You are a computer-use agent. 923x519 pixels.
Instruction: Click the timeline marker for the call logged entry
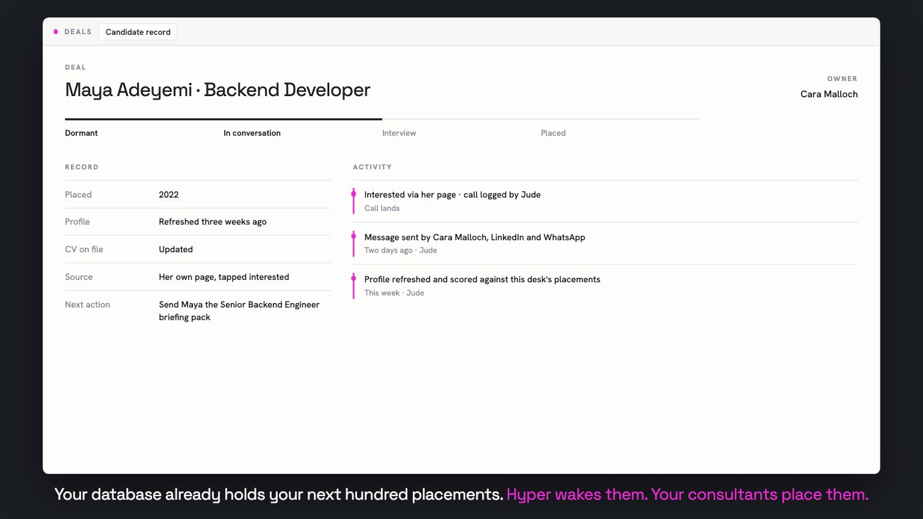[353, 194]
